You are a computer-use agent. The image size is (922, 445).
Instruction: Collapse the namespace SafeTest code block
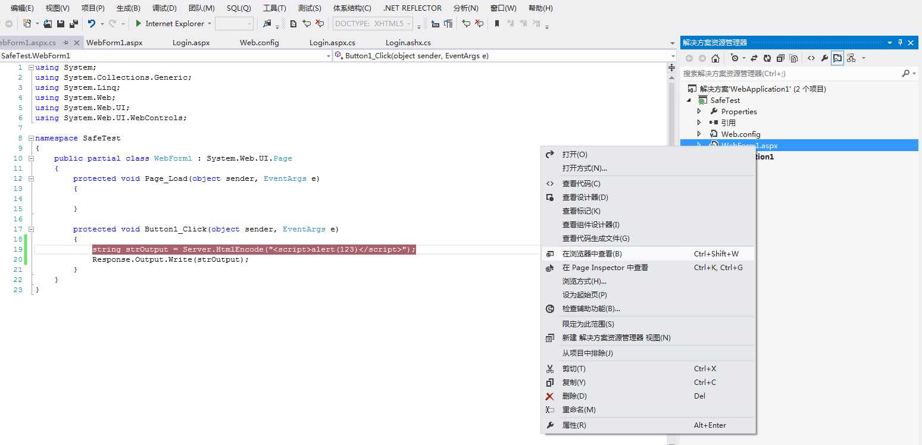point(31,138)
